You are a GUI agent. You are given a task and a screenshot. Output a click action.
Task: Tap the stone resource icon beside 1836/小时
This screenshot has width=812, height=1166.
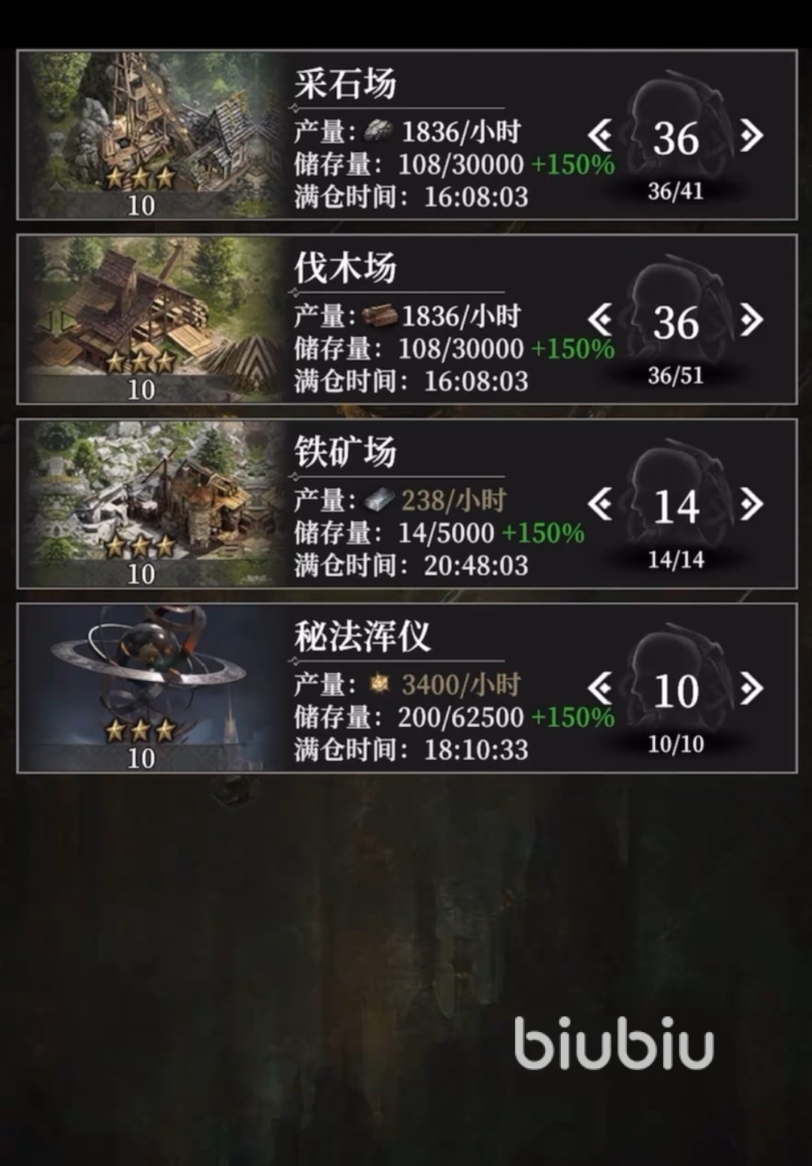pos(378,132)
